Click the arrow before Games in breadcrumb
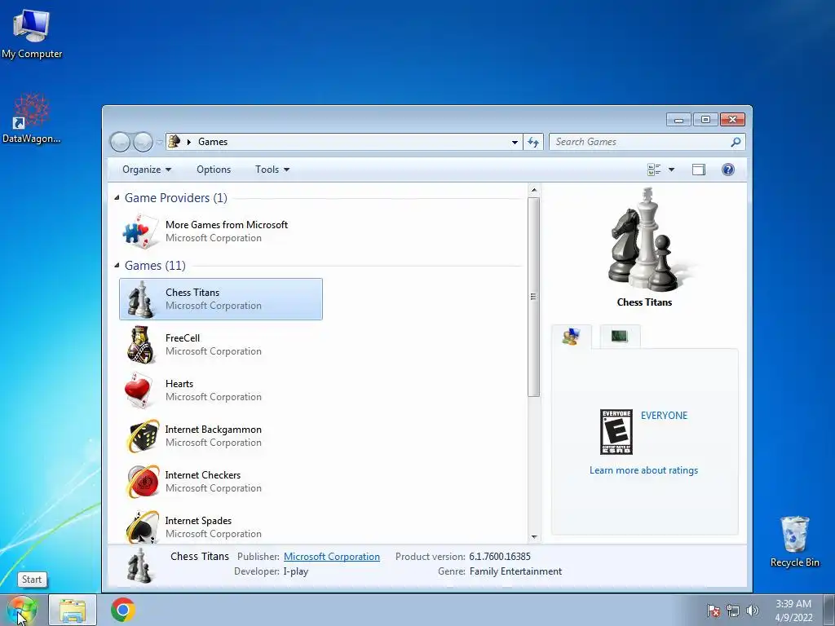The height and width of the screenshot is (626, 835). coord(188,142)
